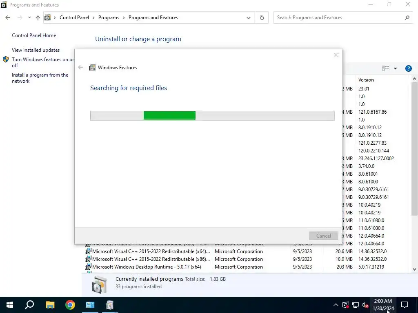Viewport: 418px width, 313px height.
Task: Show hidden system tray icons
Action: [x=336, y=305]
